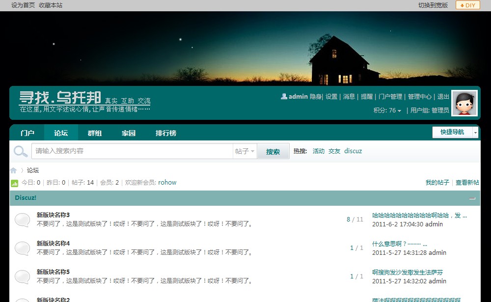Click the admin avatar picture

pos(464,103)
